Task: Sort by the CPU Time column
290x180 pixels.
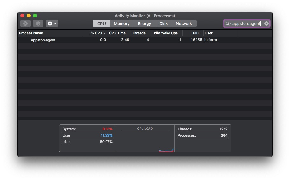Action: click(x=119, y=33)
